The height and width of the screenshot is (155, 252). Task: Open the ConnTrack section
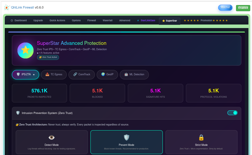(82, 74)
